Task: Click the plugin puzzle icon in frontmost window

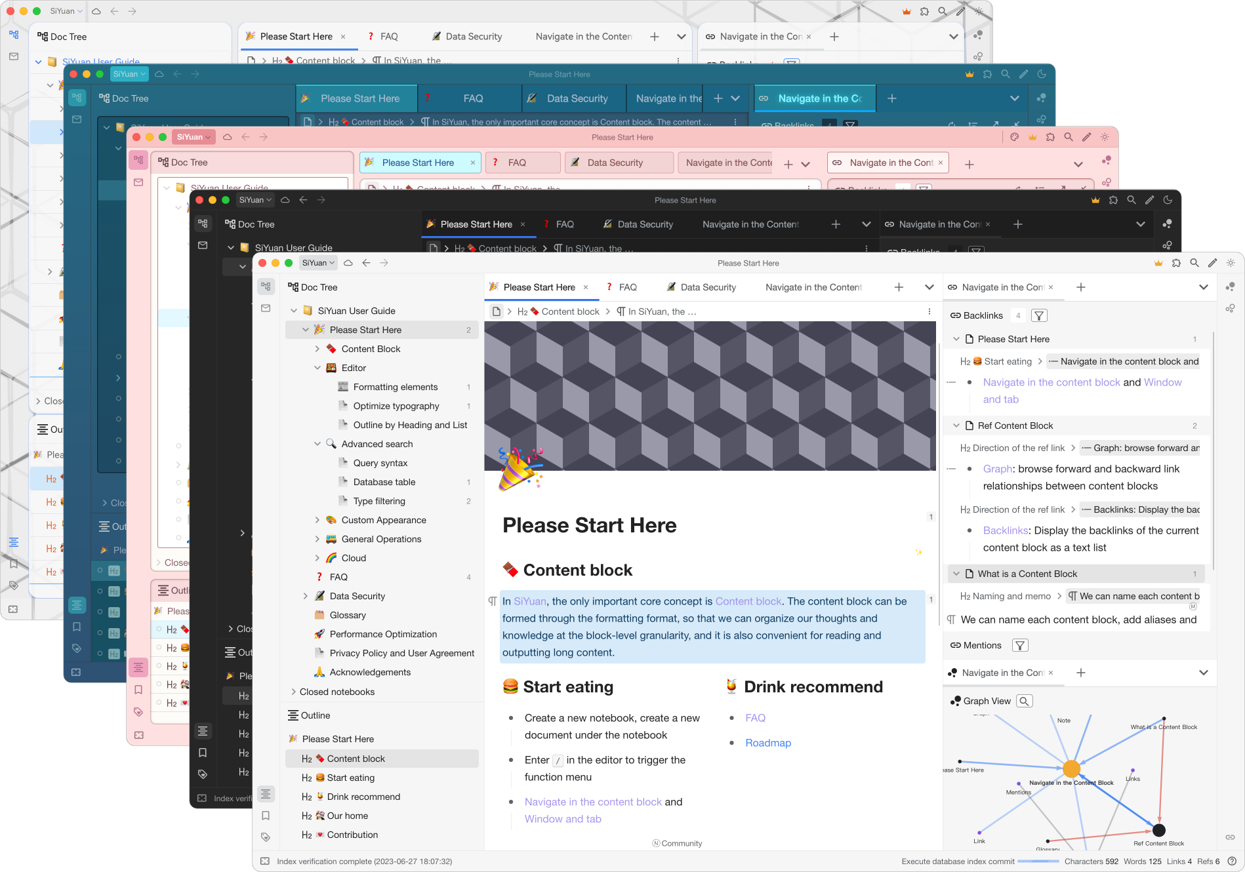Action: coord(1176,263)
